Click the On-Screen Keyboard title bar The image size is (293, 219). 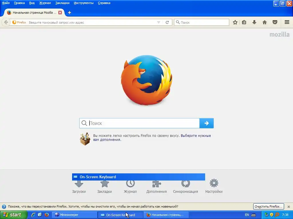coord(138,177)
